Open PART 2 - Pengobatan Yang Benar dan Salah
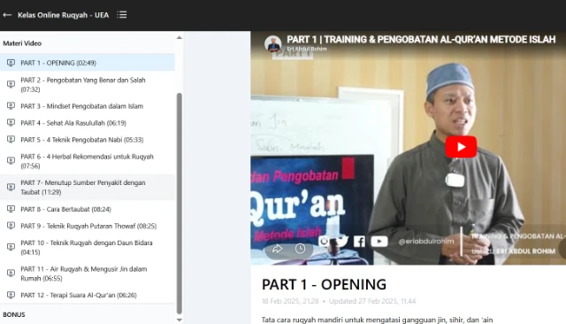The image size is (566, 324). point(88,84)
